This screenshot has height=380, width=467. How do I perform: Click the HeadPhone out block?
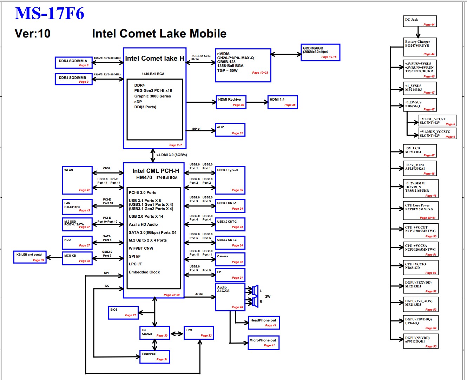[264, 323]
